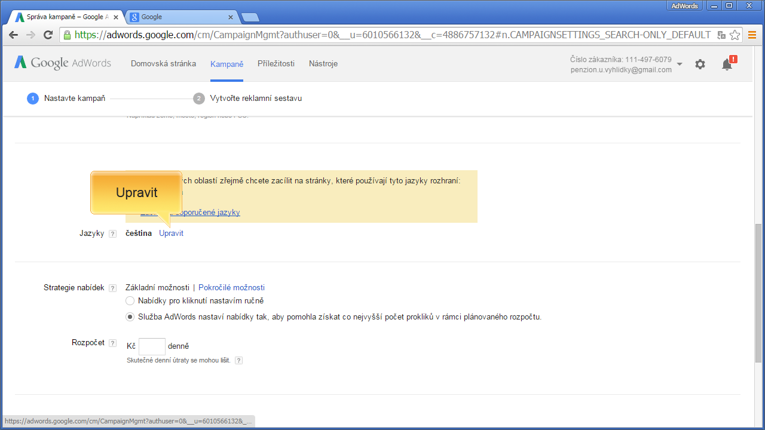Viewport: 765px width, 430px height.
Task: Go forward with the browser forward arrow
Action: (x=31, y=35)
